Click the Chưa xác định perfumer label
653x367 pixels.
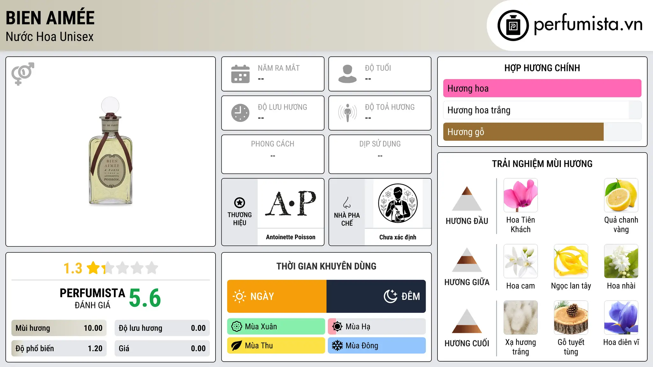point(398,237)
